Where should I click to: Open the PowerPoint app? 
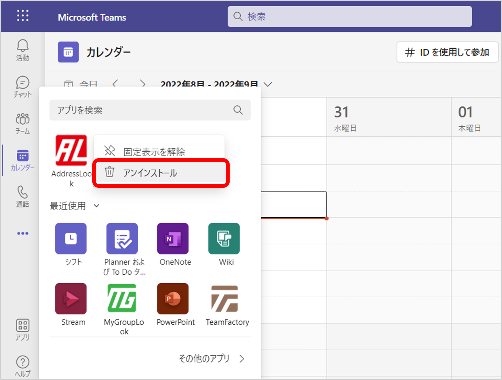[x=173, y=298]
